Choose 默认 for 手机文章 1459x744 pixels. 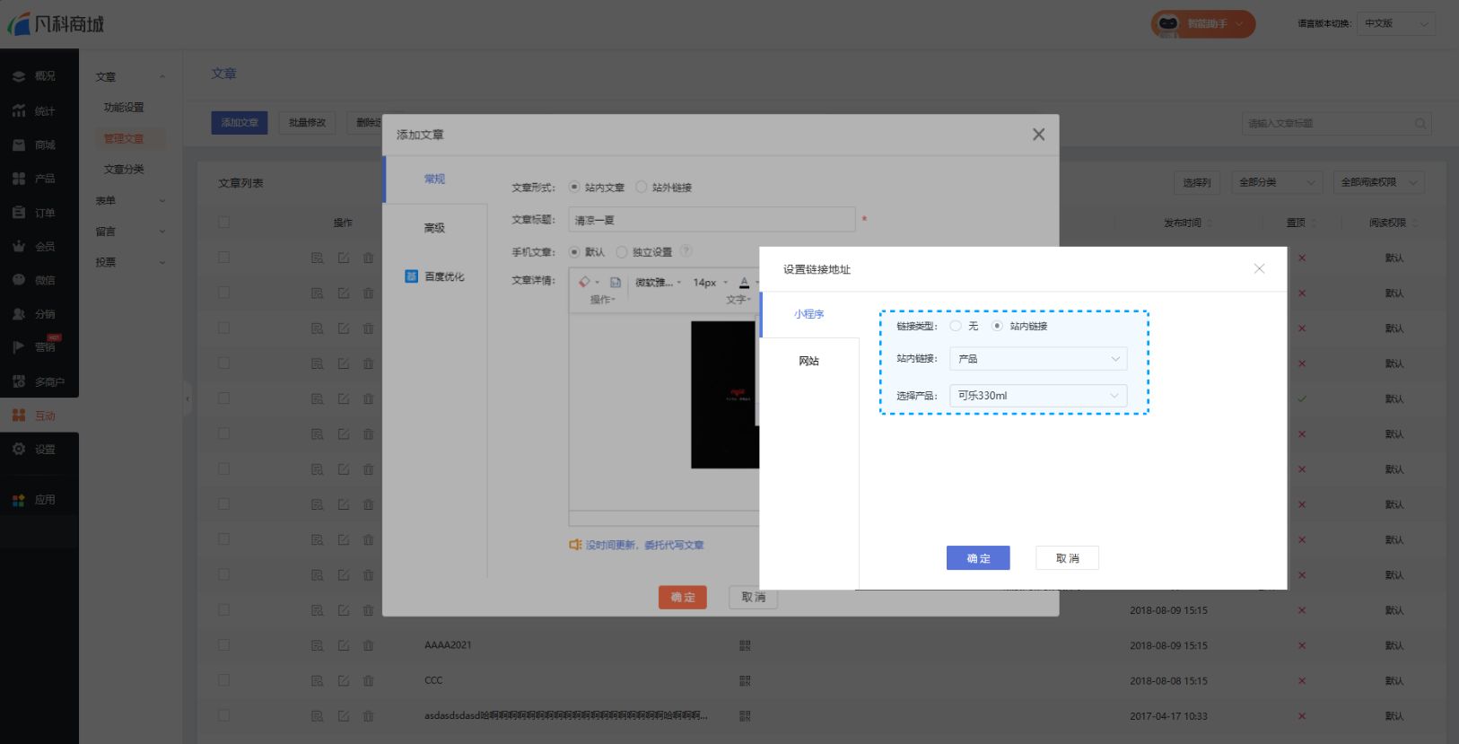[574, 251]
